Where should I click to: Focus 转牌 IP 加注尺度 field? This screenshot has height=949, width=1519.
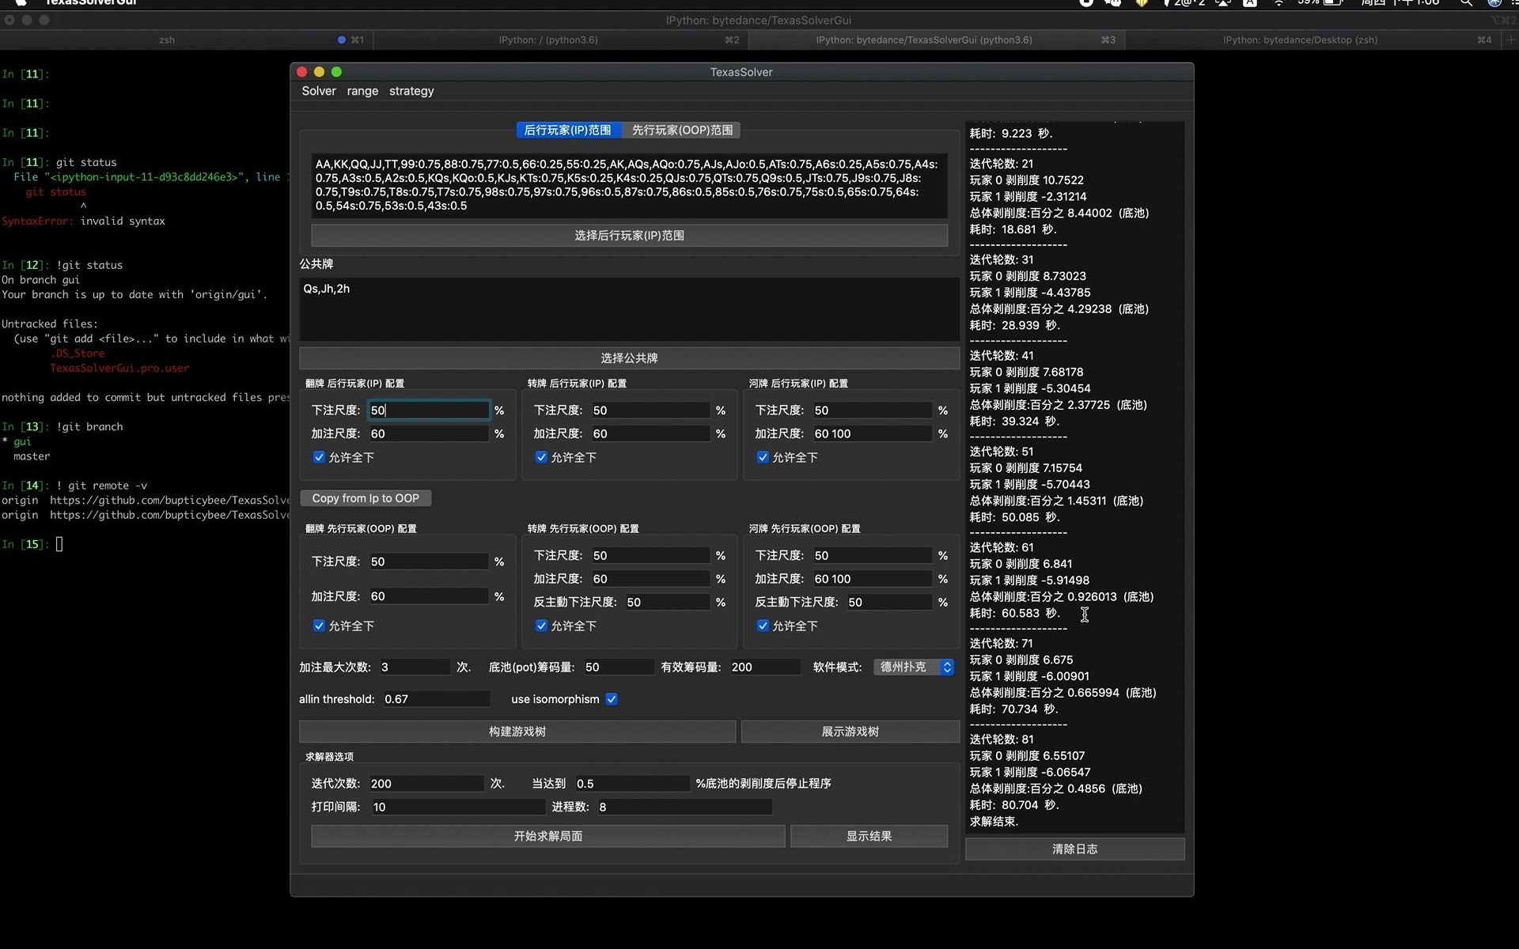click(650, 433)
